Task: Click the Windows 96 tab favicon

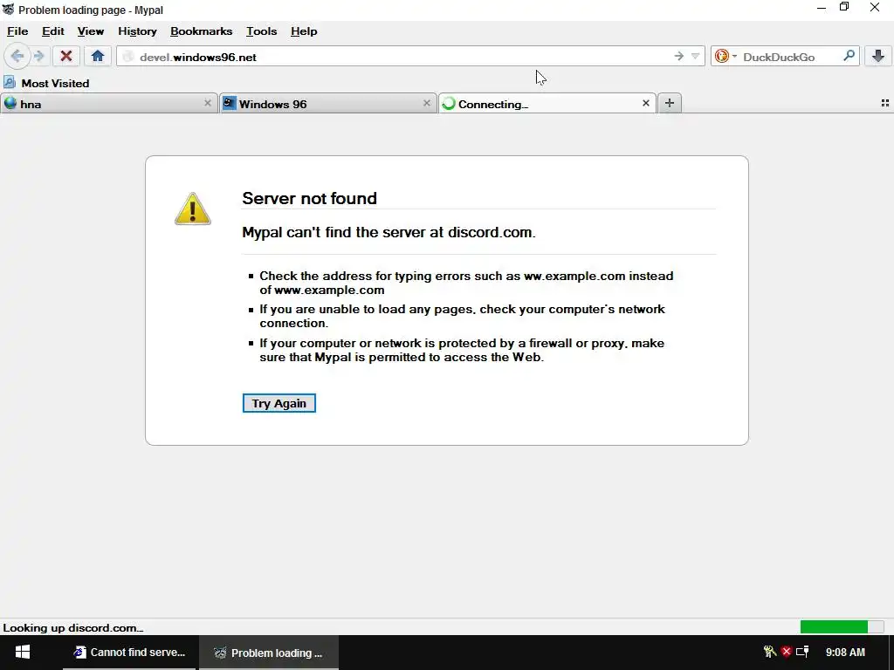Action: 230,103
